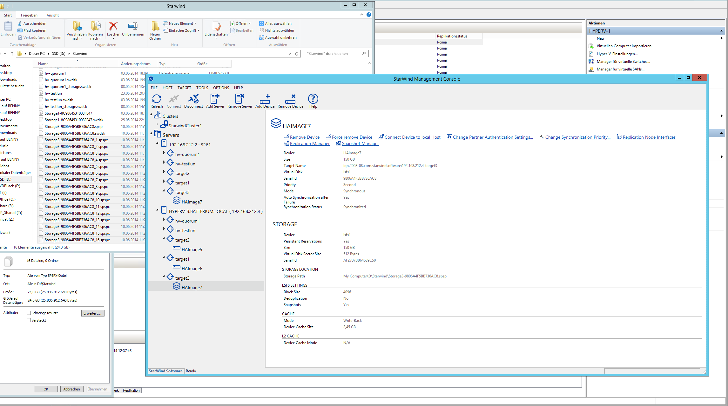Toggle checkbox for Storage3-9806A4F5BB736AC8_1.spspx
The width and height of the screenshot is (728, 406).
tap(41, 140)
